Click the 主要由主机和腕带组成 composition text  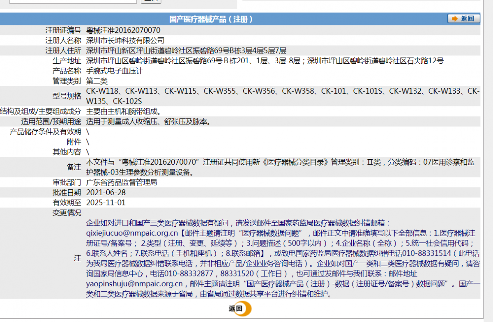123,111
